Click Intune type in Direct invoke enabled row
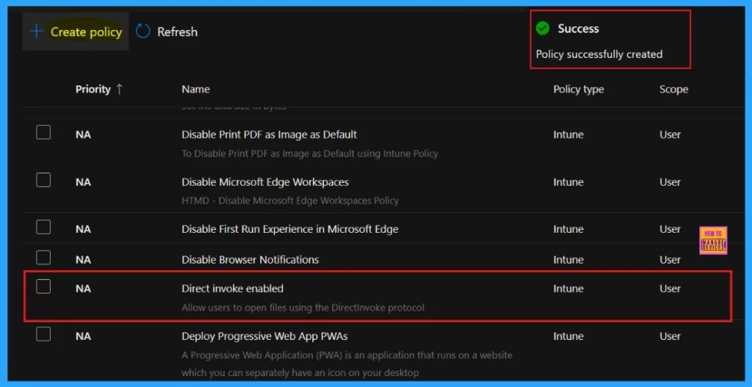The image size is (752, 387). tap(568, 289)
